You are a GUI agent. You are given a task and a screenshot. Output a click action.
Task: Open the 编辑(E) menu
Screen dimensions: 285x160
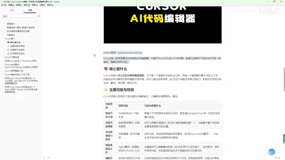pos(11,5)
